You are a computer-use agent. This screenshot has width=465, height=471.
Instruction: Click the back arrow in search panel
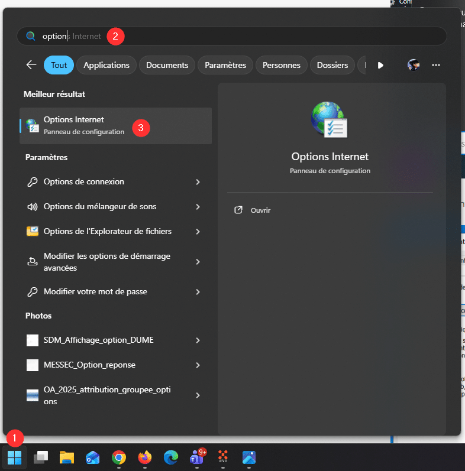click(x=31, y=65)
